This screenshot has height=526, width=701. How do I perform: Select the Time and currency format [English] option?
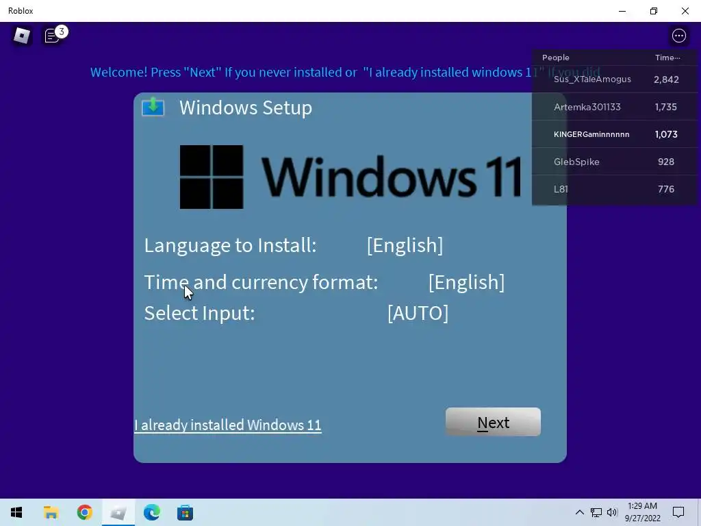(466, 282)
